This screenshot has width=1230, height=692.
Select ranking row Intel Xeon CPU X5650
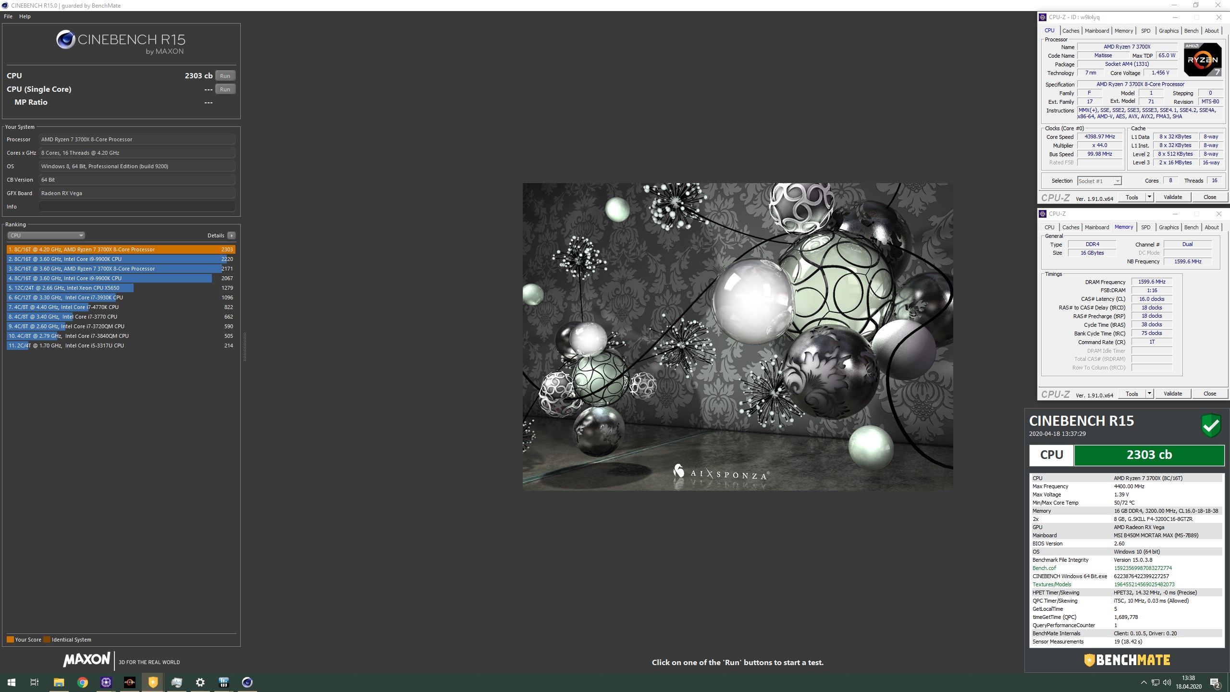click(x=121, y=288)
